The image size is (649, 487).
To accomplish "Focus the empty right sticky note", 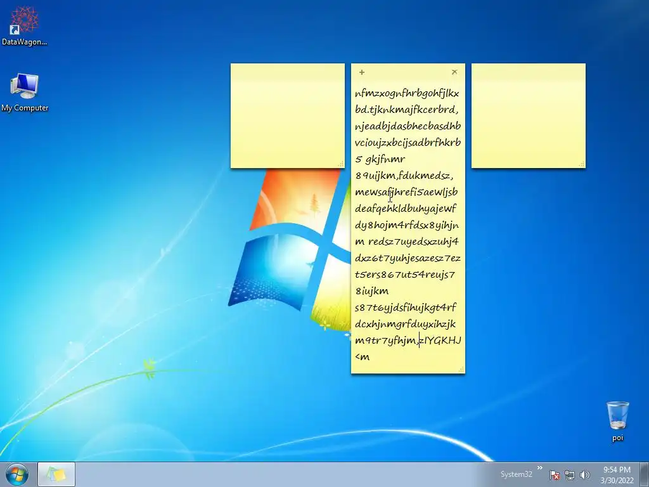I will 528,116.
